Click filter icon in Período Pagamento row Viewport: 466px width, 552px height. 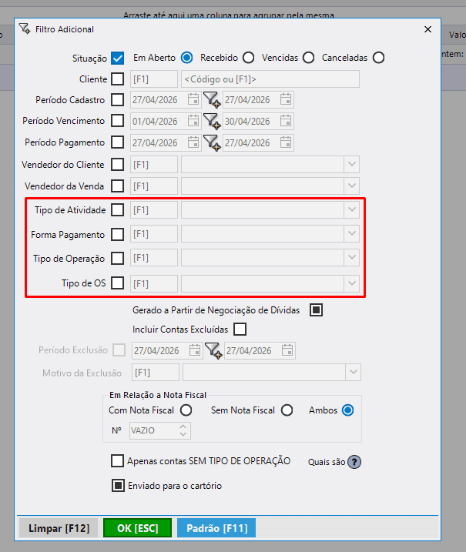click(212, 143)
